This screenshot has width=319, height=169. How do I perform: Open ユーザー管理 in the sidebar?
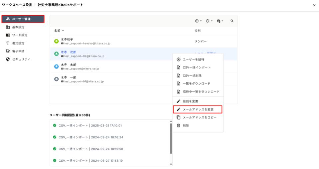pos(23,19)
